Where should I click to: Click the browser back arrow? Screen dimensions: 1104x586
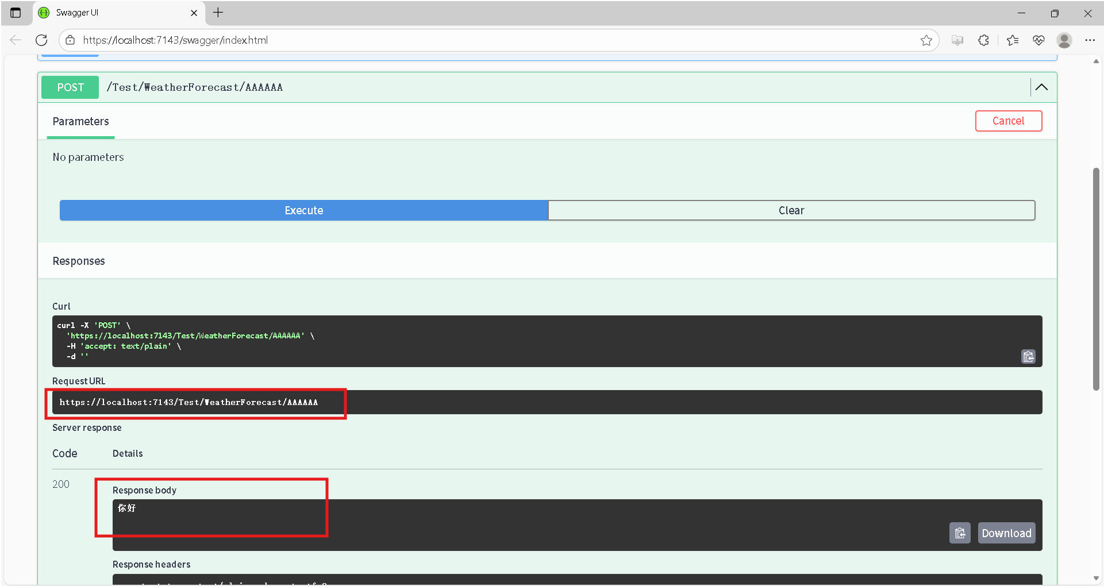pyautogui.click(x=16, y=40)
